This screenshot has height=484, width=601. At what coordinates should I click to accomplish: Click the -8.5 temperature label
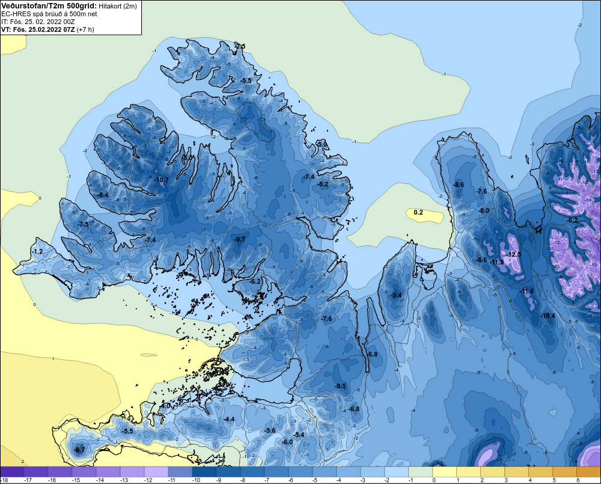[x=340, y=386]
